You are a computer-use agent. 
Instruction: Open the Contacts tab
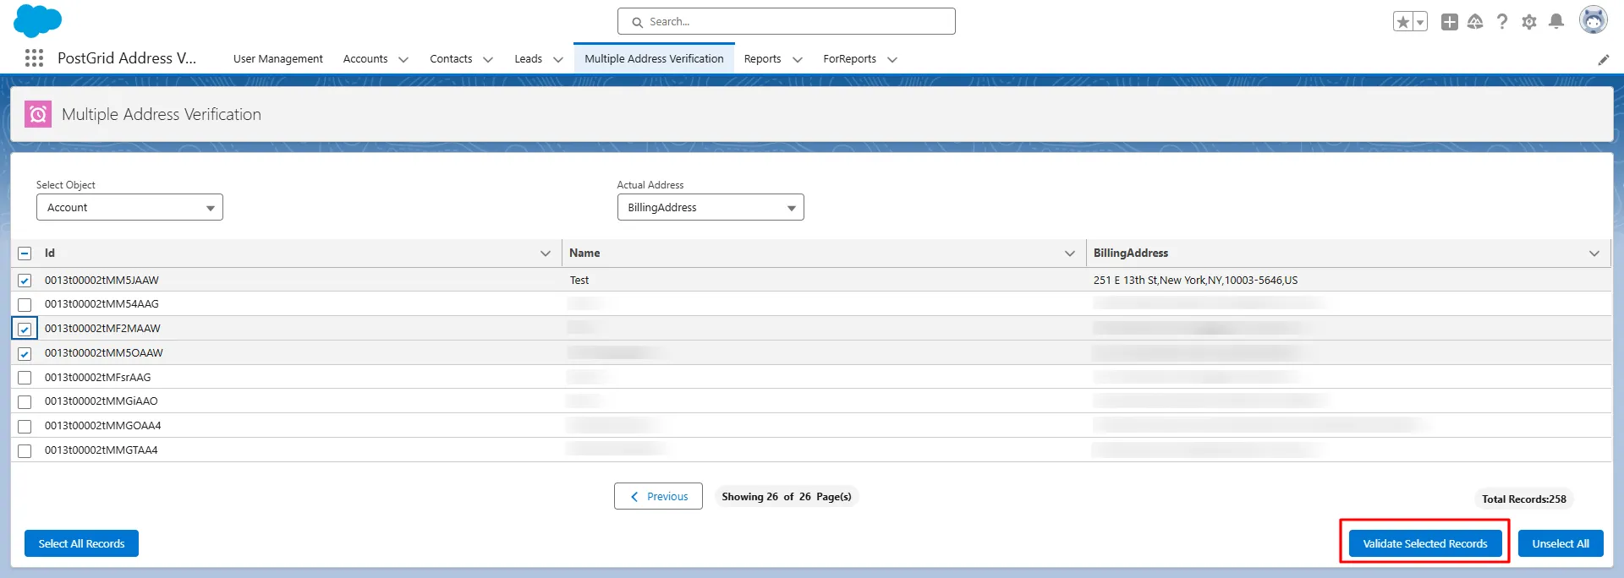point(451,58)
